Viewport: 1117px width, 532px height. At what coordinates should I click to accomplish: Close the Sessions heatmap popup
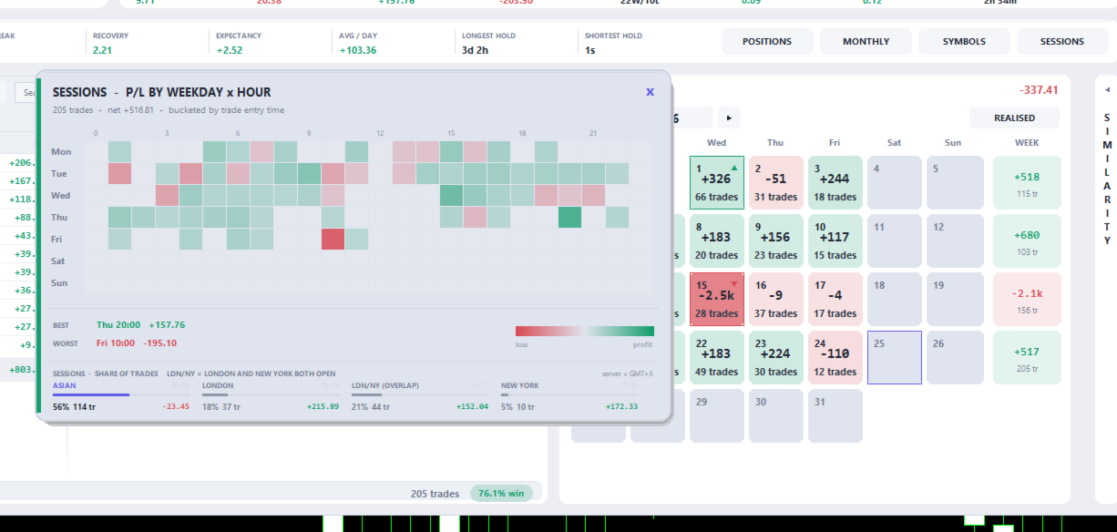(x=650, y=92)
